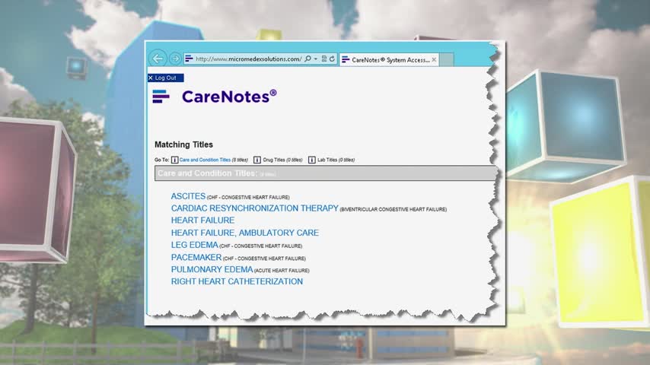This screenshot has height=365, width=650.
Task: Open the ASCITES title
Action: tap(188, 196)
